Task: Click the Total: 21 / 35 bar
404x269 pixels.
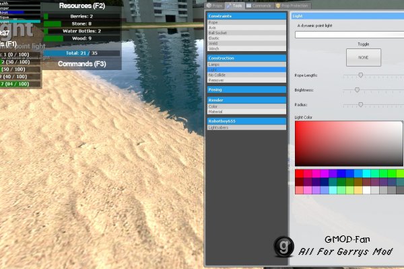Action: [x=81, y=53]
